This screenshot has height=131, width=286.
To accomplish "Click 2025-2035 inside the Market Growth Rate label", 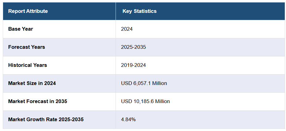I will click(71, 119).
